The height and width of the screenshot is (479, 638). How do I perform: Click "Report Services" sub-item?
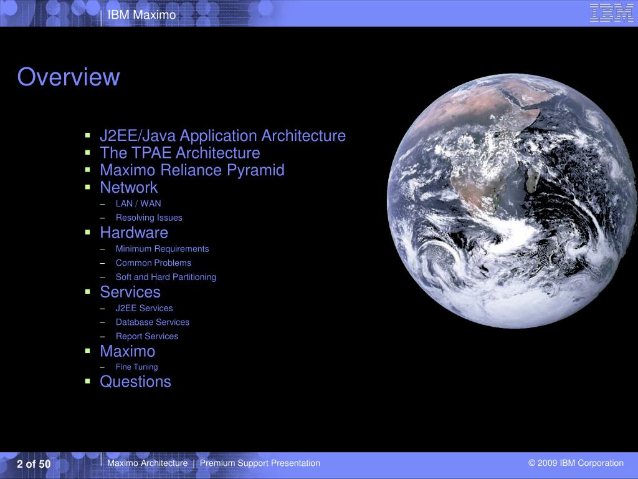coord(147,336)
